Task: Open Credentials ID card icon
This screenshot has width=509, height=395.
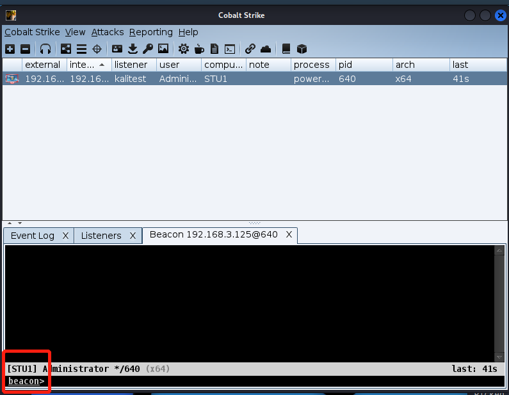Action: [x=117, y=49]
